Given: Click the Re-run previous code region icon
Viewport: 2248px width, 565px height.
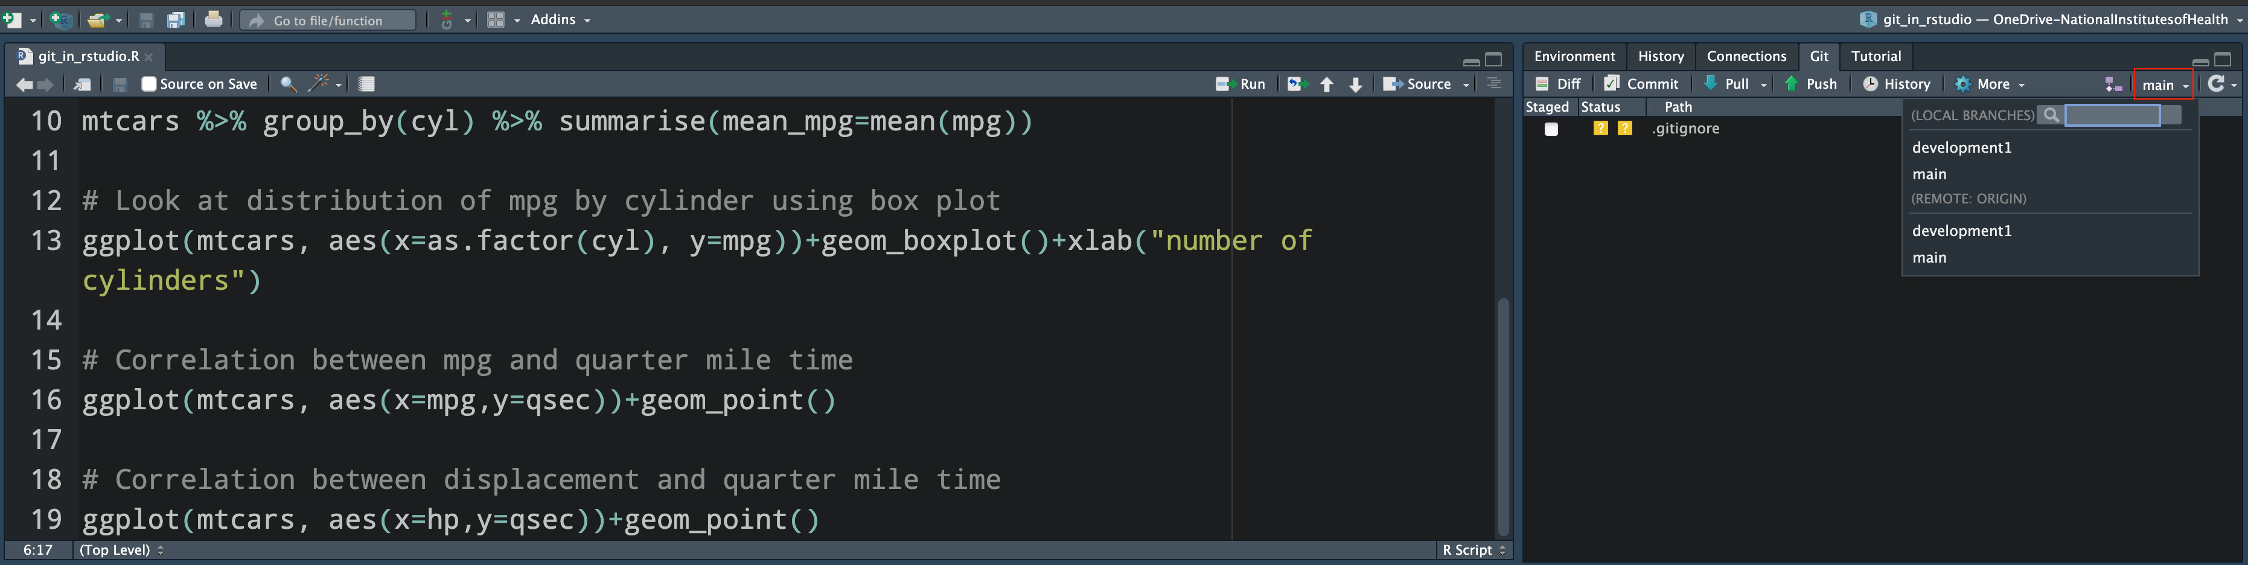Looking at the screenshot, I should 1296,84.
